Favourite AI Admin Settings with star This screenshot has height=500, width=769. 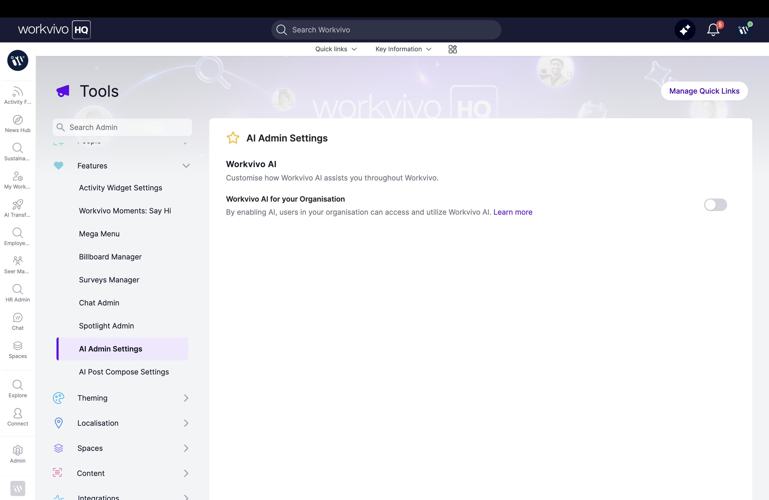[233, 138]
